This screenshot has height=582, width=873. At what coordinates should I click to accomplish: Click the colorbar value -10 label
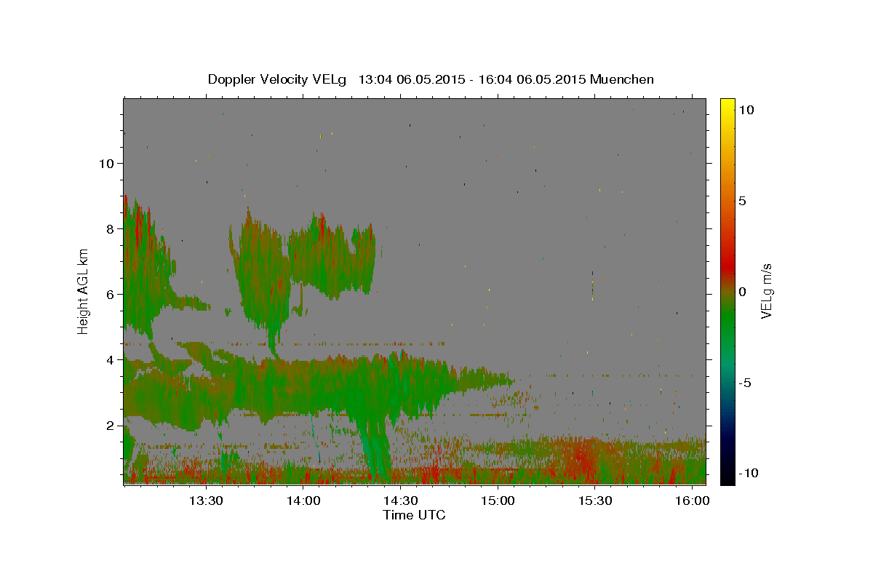point(748,473)
